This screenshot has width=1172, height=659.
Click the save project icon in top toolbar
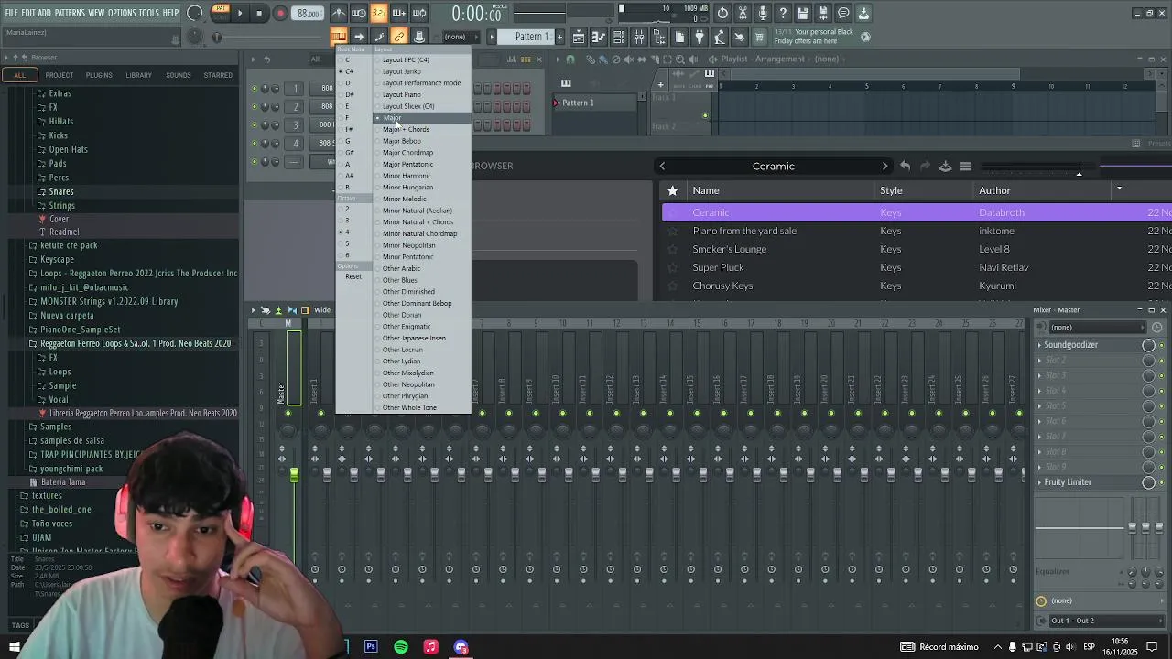[803, 13]
